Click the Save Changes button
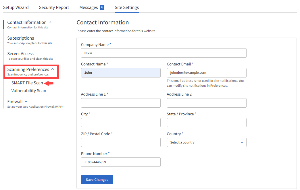 pyautogui.click(x=97, y=179)
